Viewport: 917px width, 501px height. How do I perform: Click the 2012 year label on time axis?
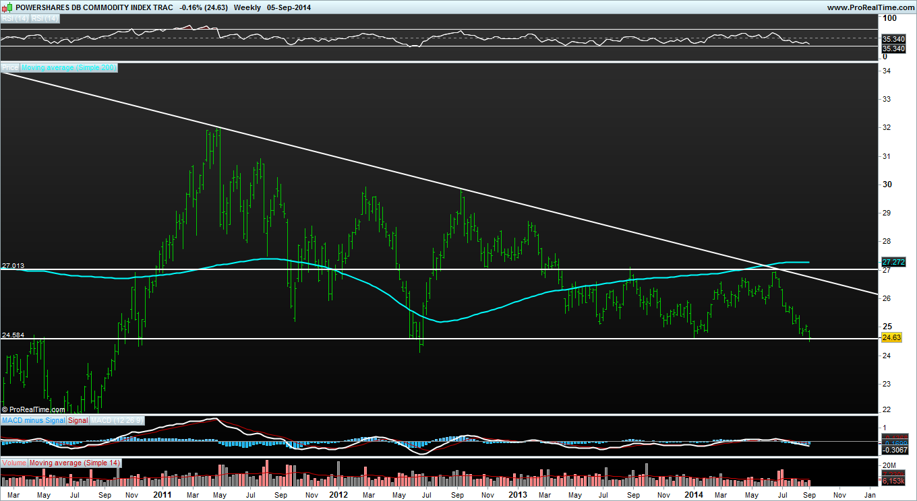tap(338, 494)
